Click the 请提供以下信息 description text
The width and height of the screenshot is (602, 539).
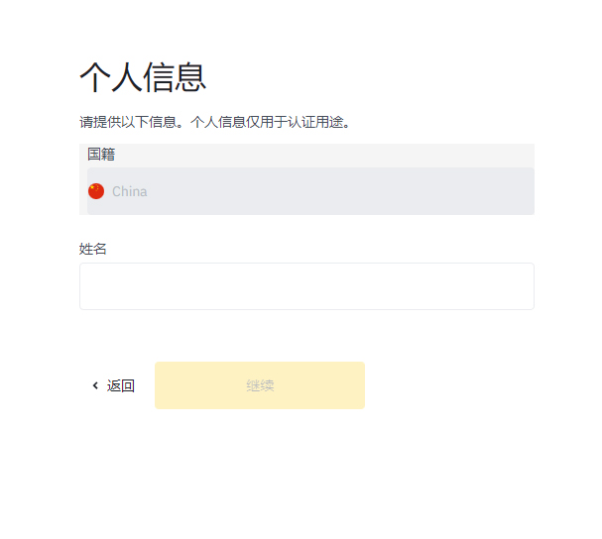128,122
